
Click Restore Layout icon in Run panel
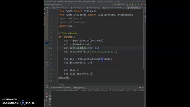(x=47, y=97)
